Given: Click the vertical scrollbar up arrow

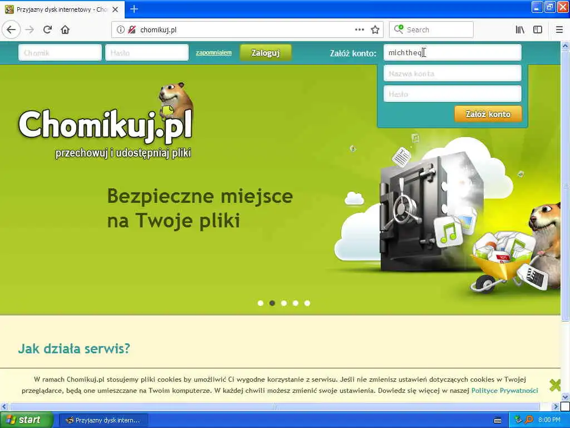Looking at the screenshot, I should tap(565, 46).
